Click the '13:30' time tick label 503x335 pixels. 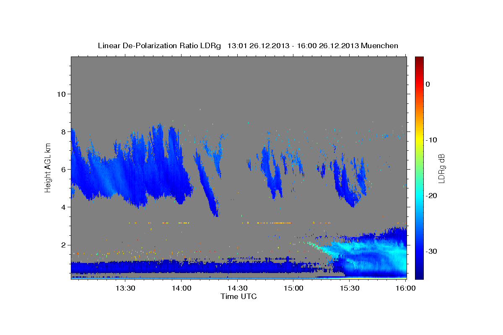[x=125, y=288]
